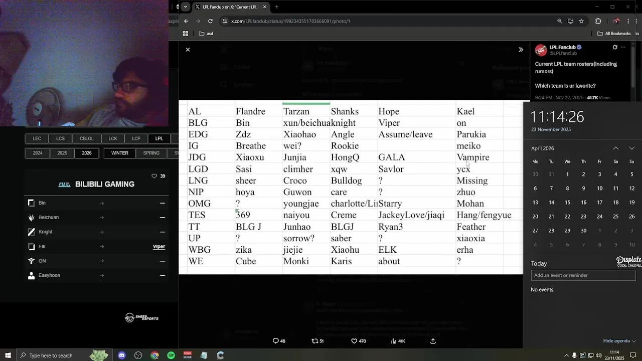Select the LCK league tab
This screenshot has width=642, height=361.
coord(113,138)
